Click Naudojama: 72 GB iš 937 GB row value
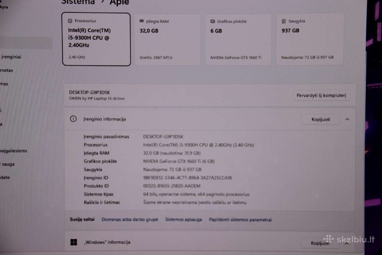Viewport: 382px width, 255px height. 172,170
